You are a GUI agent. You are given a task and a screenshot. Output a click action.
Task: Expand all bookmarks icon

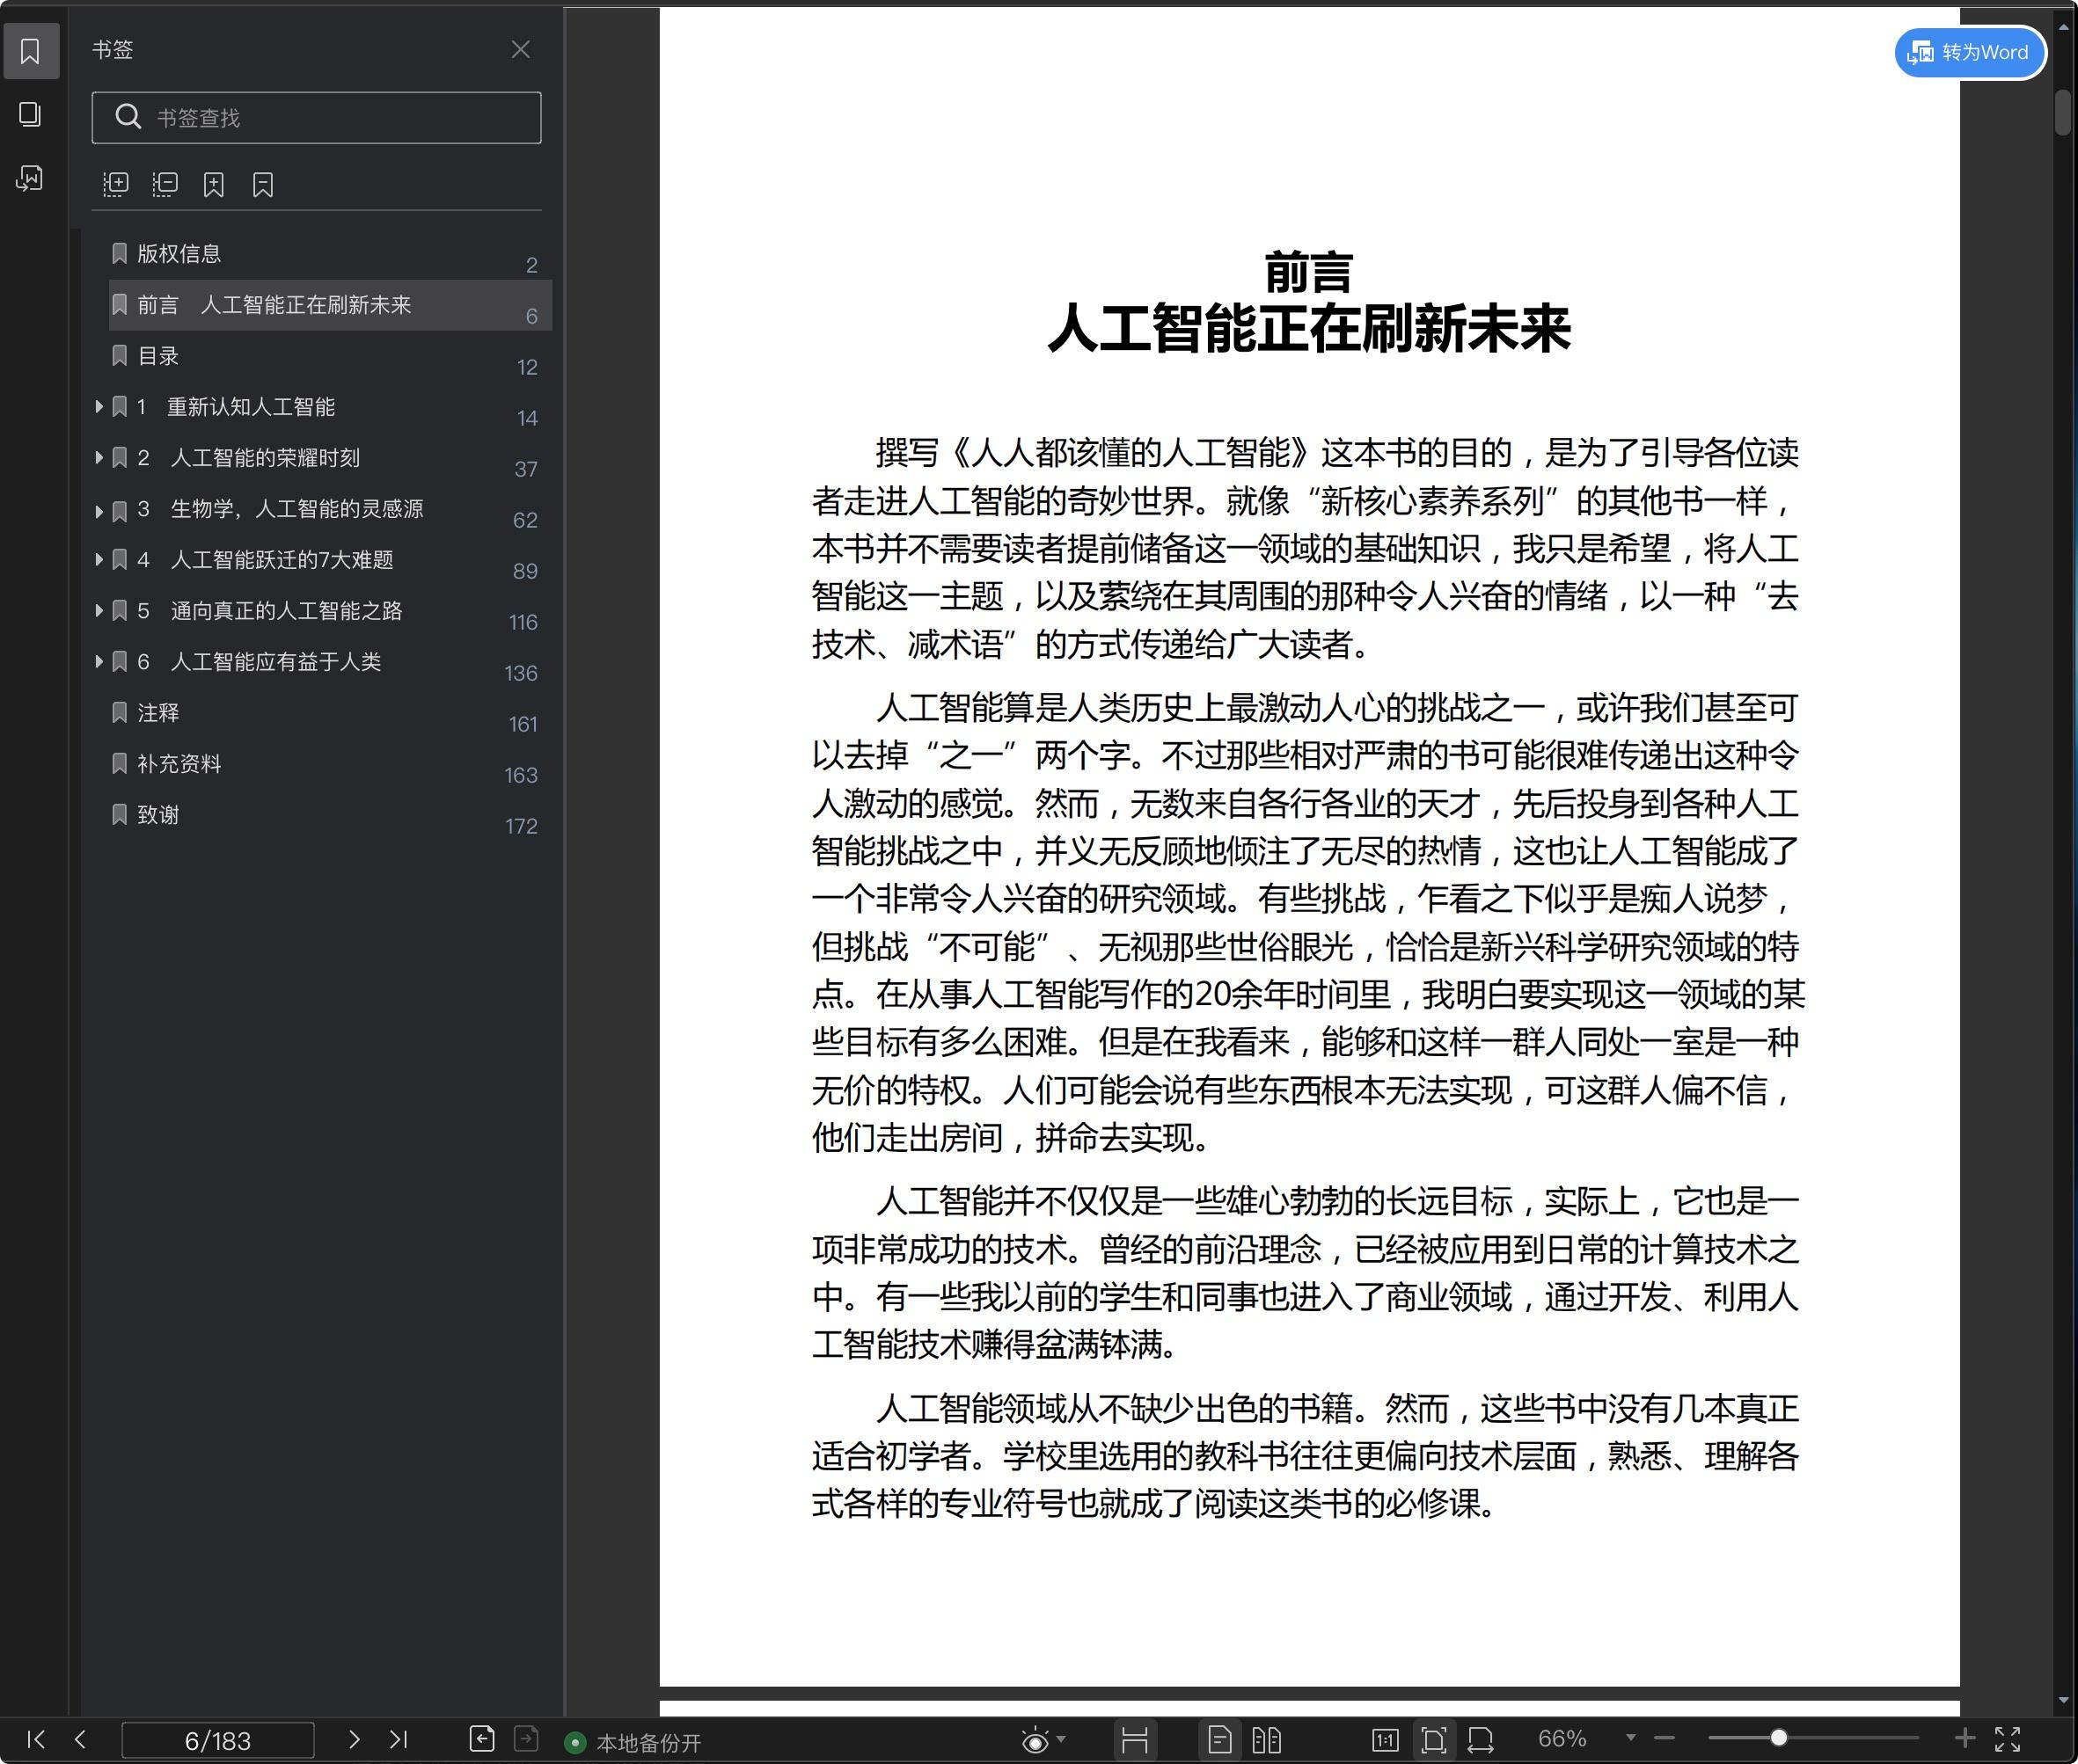[x=116, y=184]
